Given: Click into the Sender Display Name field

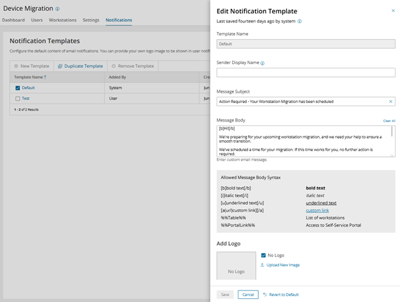Looking at the screenshot, I should pos(306,72).
